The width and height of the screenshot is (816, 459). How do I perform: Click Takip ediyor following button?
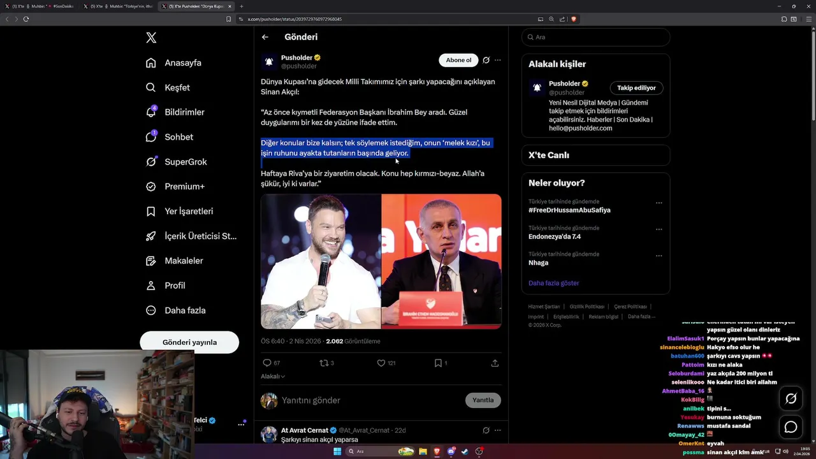(x=637, y=88)
